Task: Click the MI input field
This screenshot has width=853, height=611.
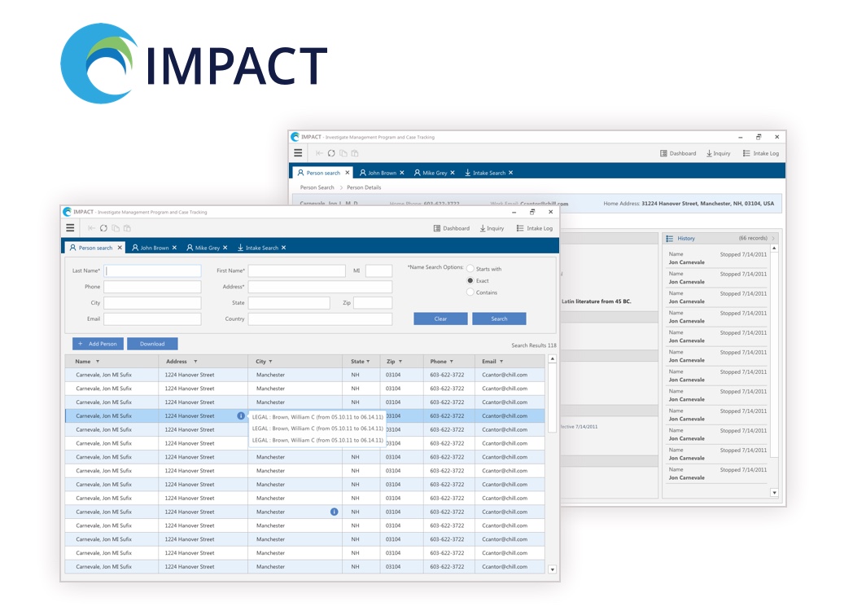Action: pyautogui.click(x=379, y=270)
